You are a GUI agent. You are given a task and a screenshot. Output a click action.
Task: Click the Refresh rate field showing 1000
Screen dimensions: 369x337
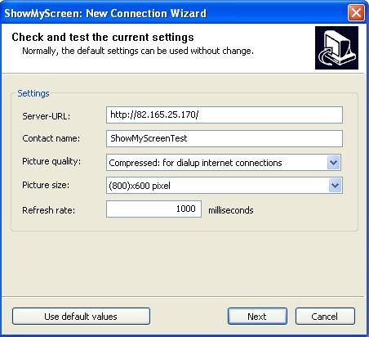point(153,209)
